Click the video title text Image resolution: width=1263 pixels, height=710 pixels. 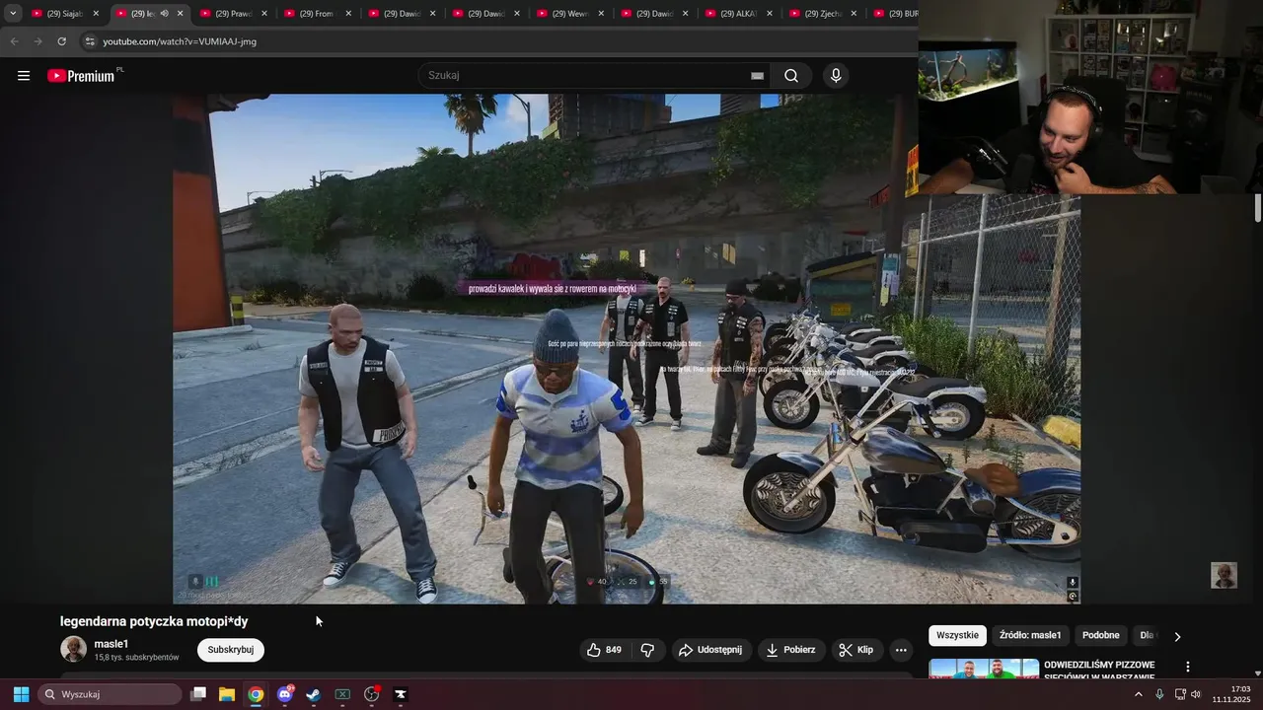pyautogui.click(x=154, y=621)
